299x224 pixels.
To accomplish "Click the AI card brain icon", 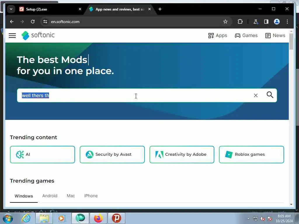I will pos(20,155).
